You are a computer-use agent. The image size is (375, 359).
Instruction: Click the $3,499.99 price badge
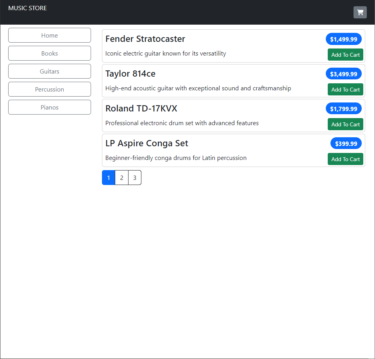point(343,74)
